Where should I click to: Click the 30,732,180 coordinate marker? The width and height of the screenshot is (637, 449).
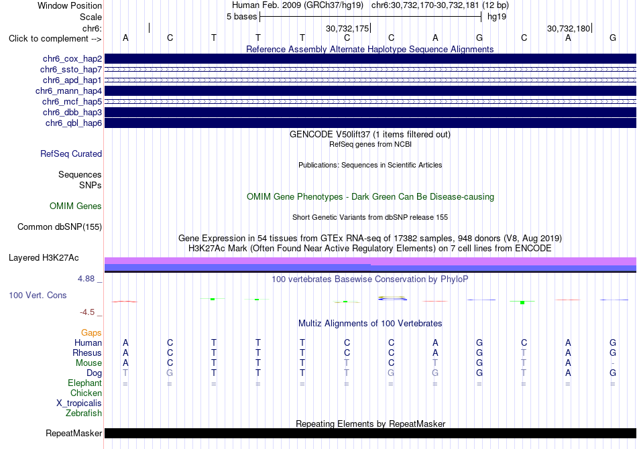(x=569, y=28)
